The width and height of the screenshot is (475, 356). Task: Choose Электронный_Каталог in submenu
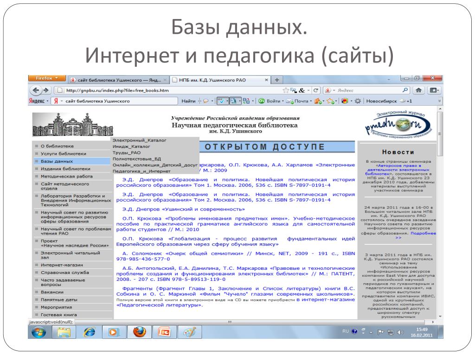(x=139, y=140)
